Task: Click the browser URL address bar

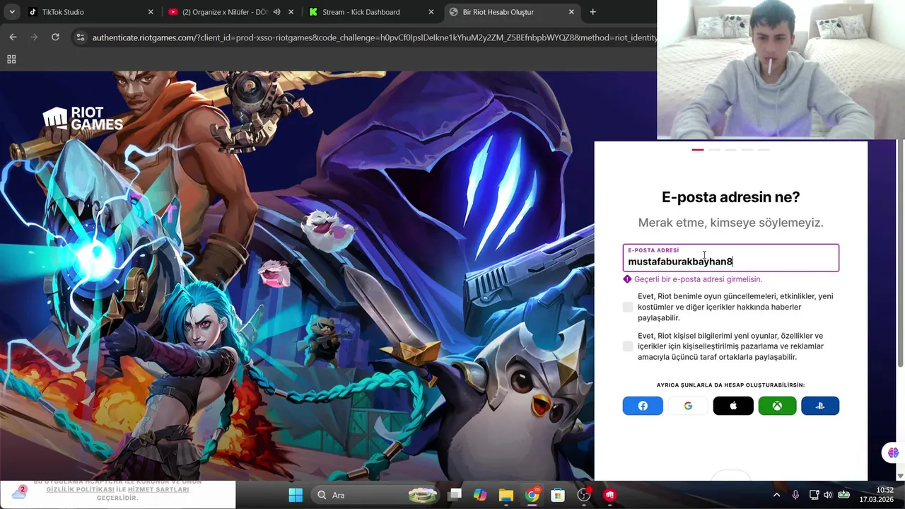Action: point(374,37)
